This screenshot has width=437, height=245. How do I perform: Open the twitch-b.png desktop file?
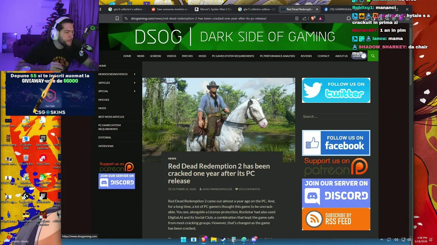tap(8, 141)
